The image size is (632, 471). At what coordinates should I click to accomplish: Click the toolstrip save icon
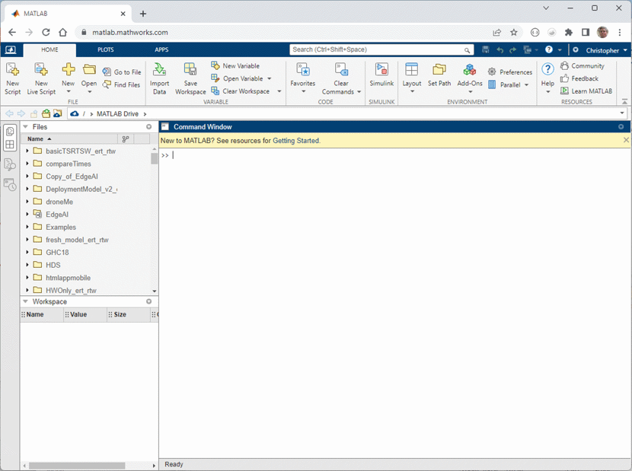pyautogui.click(x=486, y=49)
